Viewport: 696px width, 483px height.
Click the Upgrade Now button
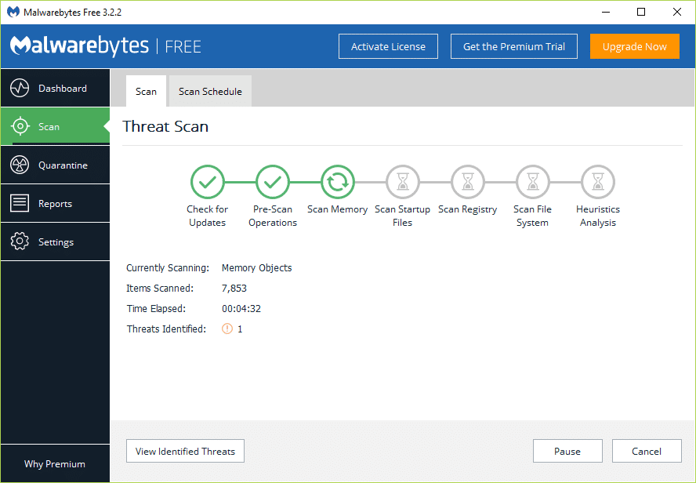[635, 46]
